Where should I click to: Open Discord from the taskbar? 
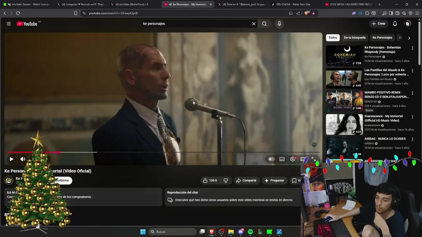241,232
